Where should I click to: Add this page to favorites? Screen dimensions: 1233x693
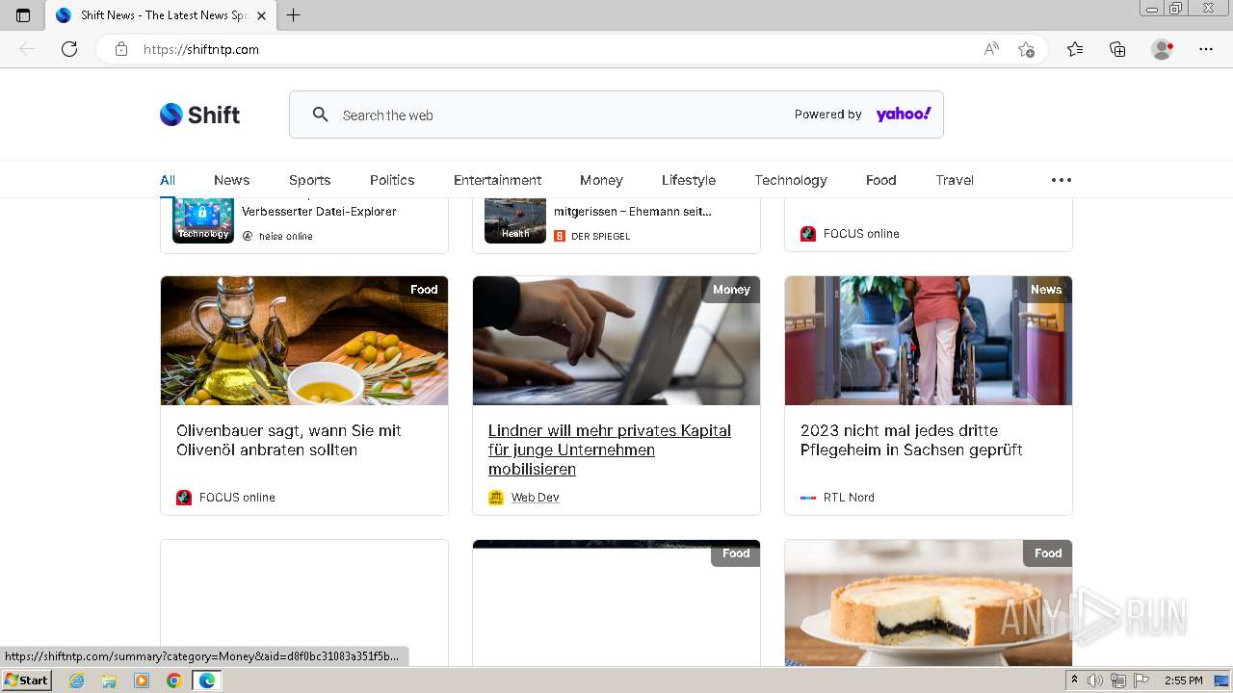coord(1026,49)
